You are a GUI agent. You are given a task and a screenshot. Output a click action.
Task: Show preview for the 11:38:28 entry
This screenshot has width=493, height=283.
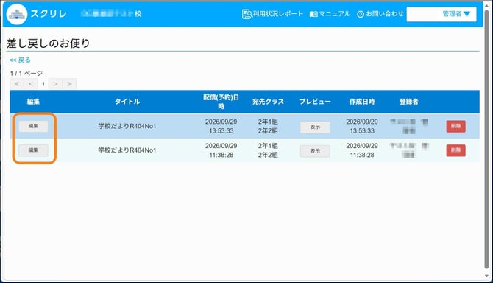315,151
